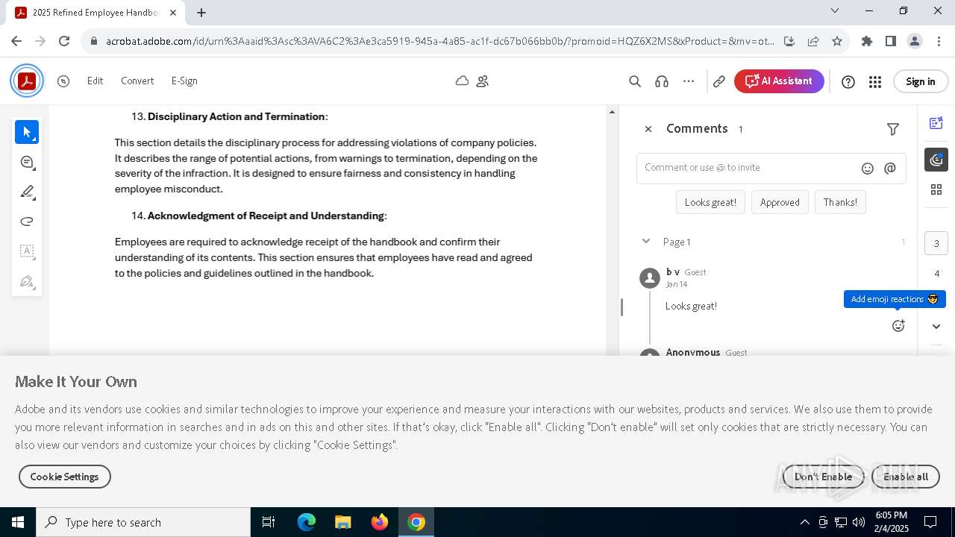Toggle the Chrome side panel
Viewport: 955px width, 537px height.
891,41
